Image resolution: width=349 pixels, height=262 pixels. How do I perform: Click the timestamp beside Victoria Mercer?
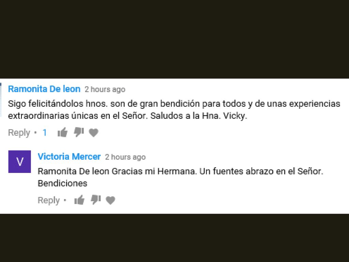point(125,157)
